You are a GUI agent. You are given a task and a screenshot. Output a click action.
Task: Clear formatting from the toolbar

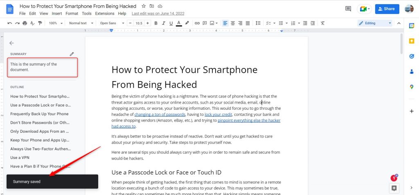(x=322, y=23)
